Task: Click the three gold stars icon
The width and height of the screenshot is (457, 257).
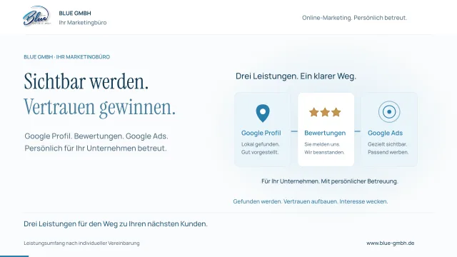Action: [325, 112]
